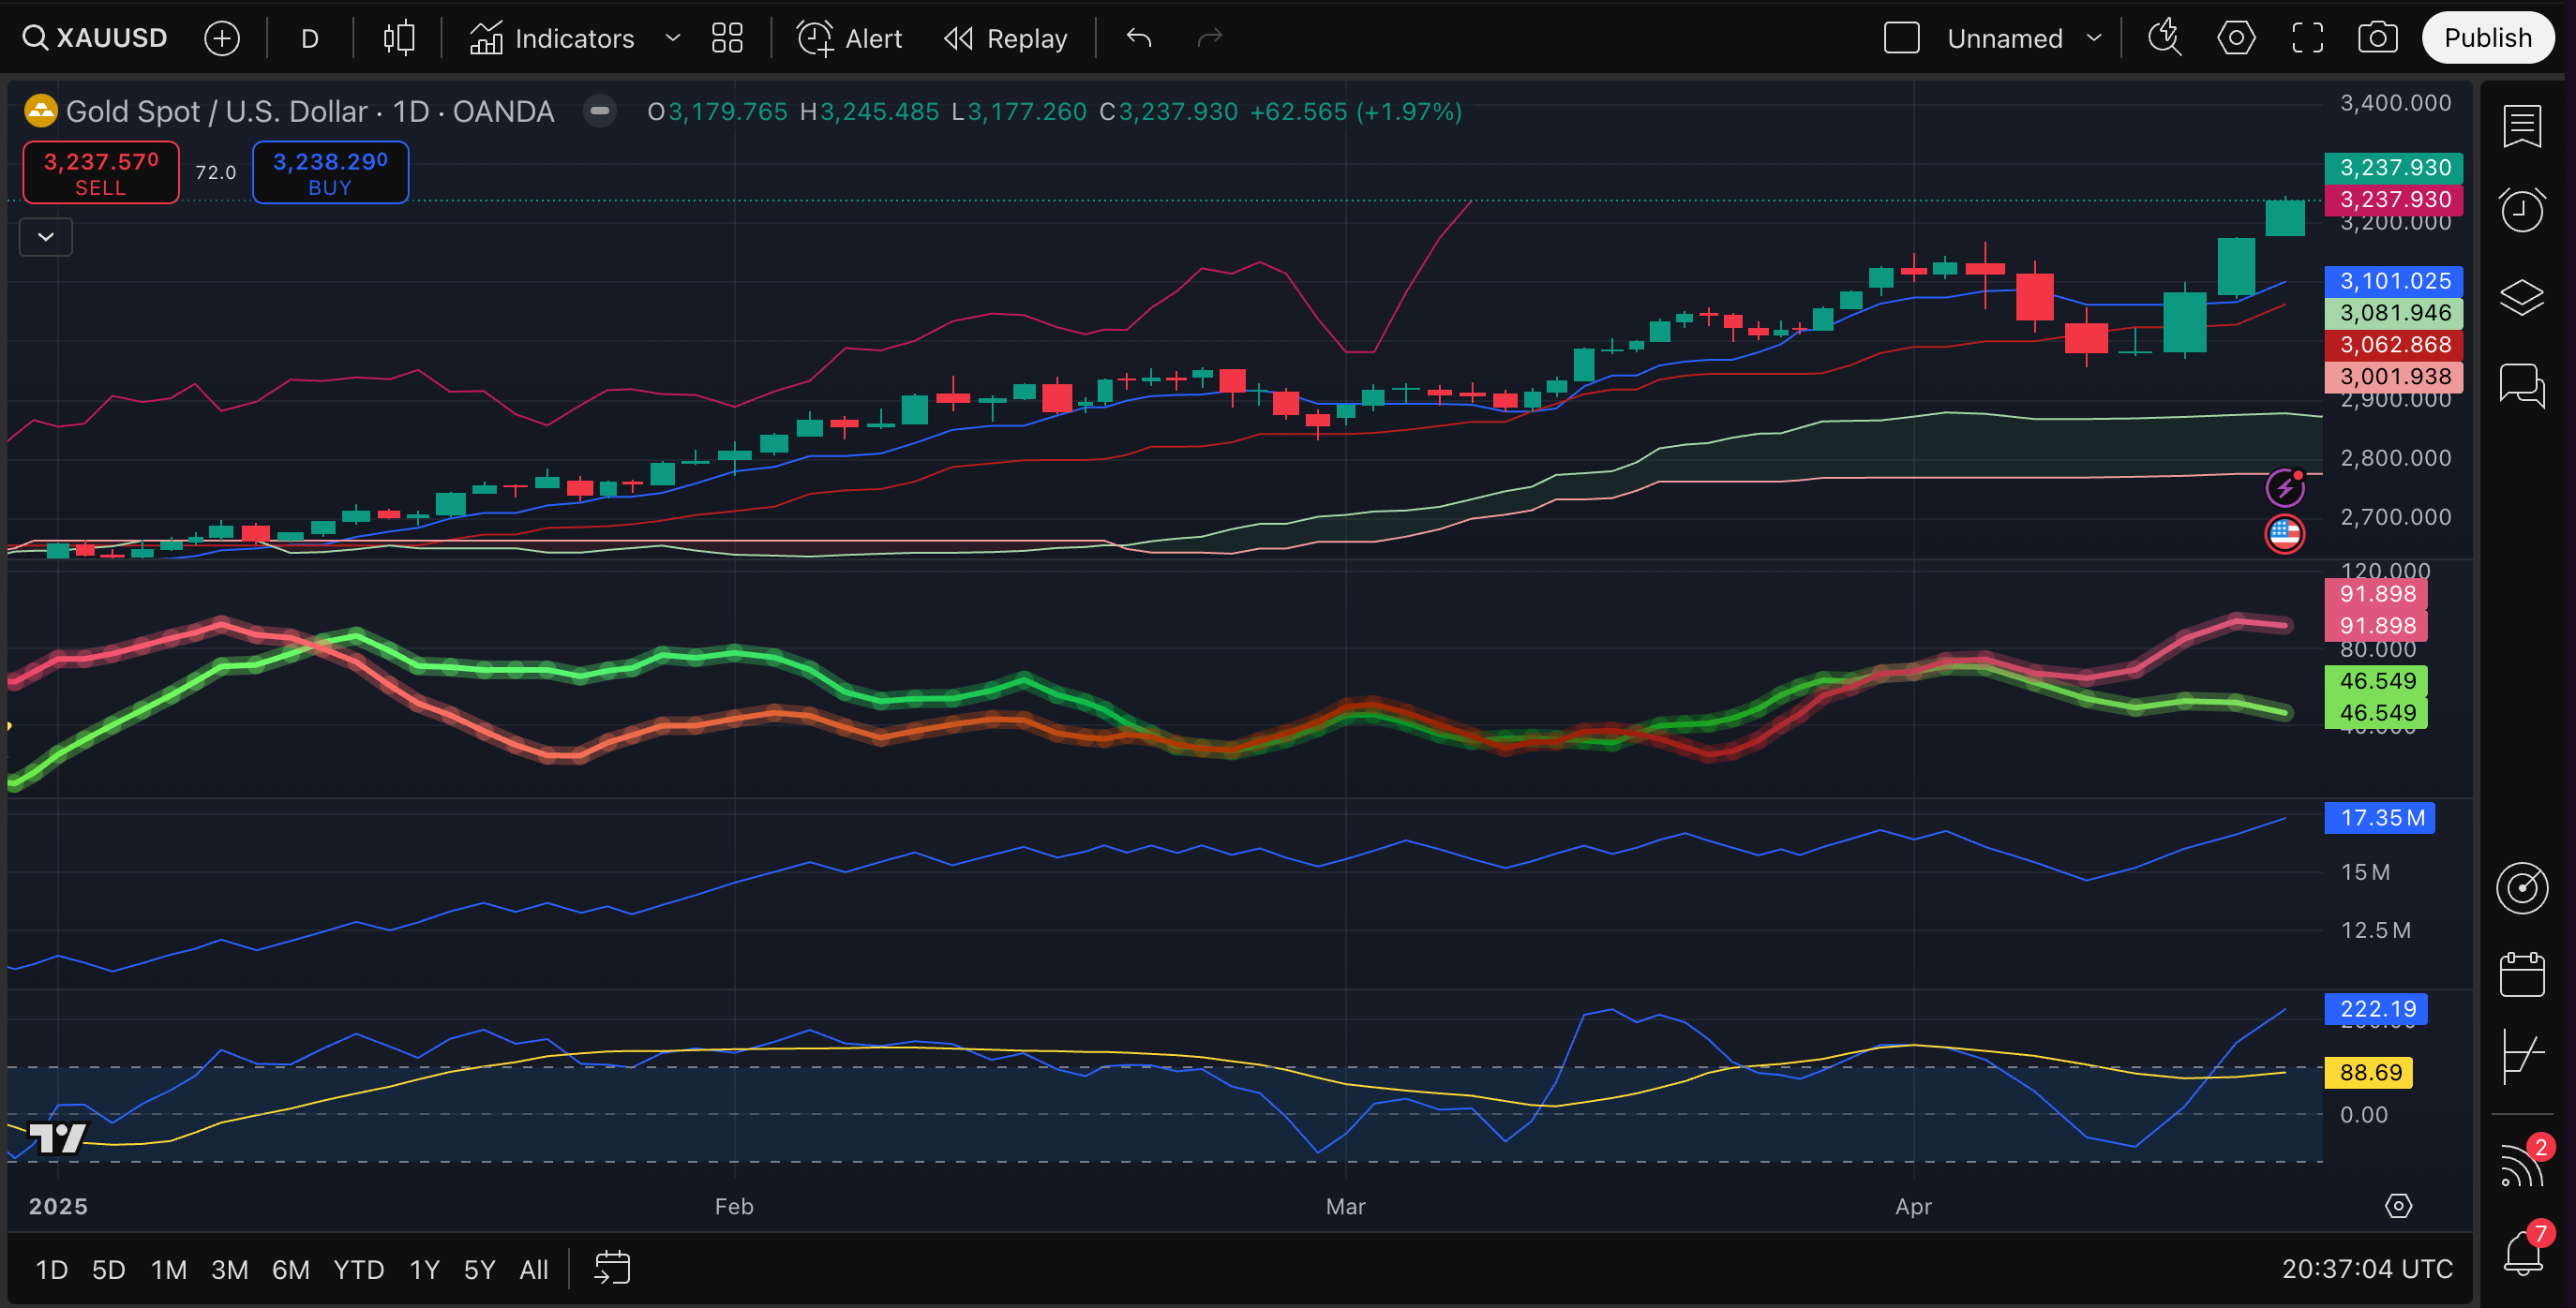2576x1308 pixels.
Task: Select the YTD date range
Action: pyautogui.click(x=359, y=1270)
